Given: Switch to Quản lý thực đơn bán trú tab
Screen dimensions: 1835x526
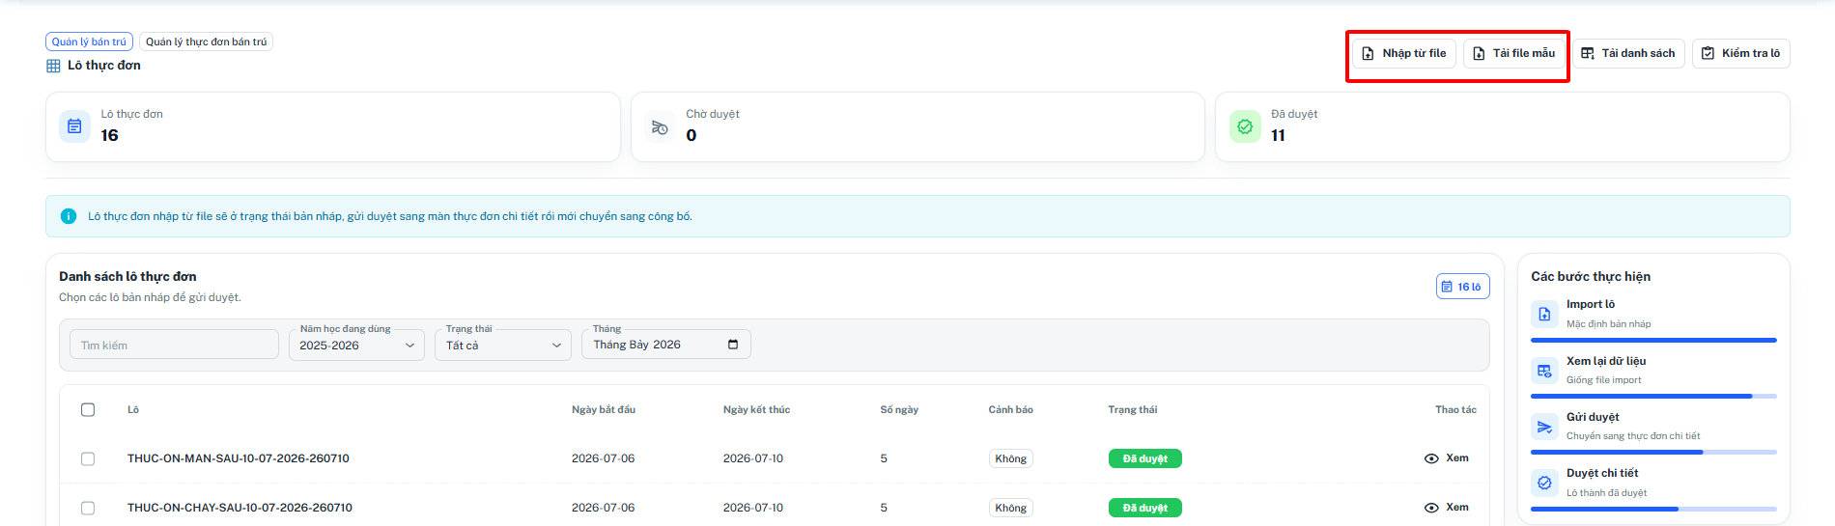Looking at the screenshot, I should [206, 42].
